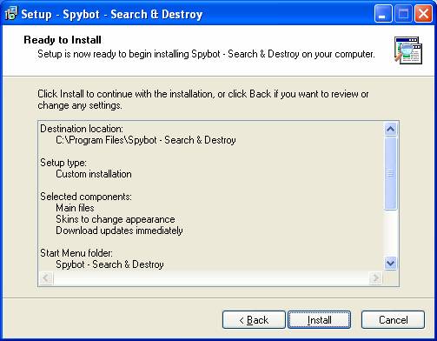The width and height of the screenshot is (437, 341).
Task: Click the 'Ready to Install' heading
Action: 63,40
